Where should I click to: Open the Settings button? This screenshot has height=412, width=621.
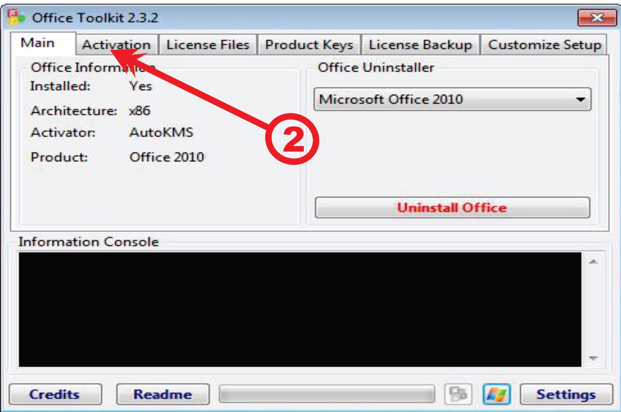coord(566,395)
